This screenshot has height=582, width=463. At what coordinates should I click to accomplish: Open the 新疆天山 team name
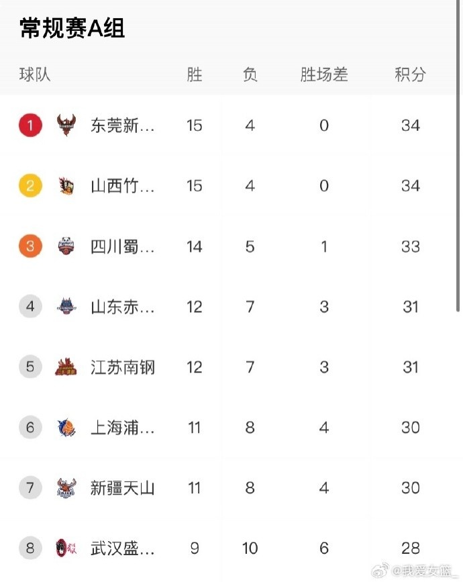[123, 488]
